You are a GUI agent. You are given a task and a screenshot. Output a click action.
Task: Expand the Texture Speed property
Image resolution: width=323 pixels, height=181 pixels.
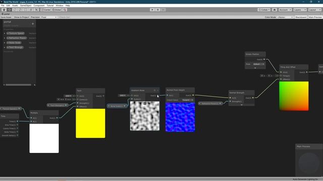[5, 33]
